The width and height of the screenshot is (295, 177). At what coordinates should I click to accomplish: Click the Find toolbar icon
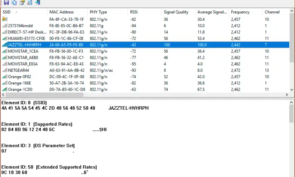tap(30, 3)
